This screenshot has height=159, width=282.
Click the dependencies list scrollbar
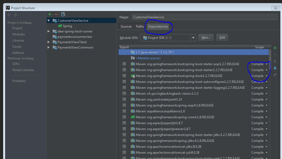pos(270,59)
